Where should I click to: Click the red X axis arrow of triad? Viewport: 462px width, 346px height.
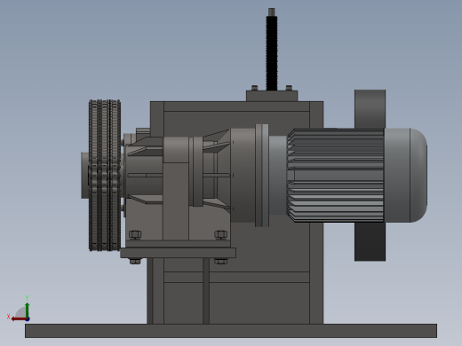tap(19, 319)
